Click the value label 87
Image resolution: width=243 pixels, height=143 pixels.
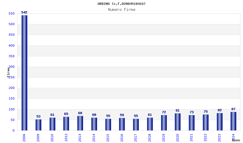click(233, 109)
